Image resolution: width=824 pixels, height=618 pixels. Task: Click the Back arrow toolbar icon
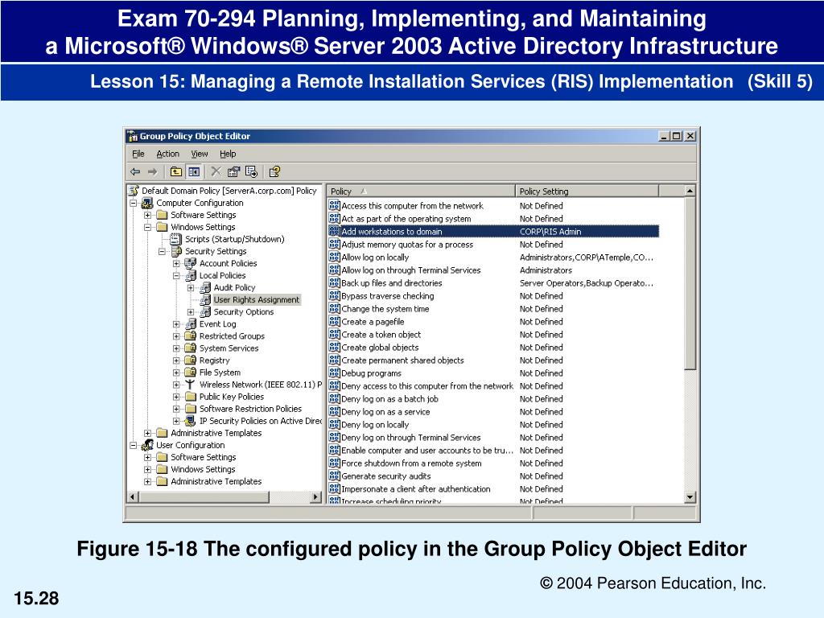click(135, 172)
